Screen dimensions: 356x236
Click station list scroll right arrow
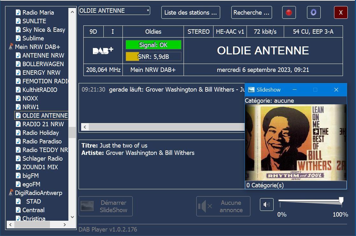coord(65,225)
